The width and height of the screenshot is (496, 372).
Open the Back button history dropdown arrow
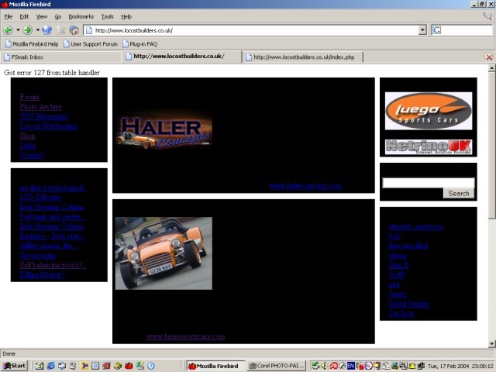[17, 30]
